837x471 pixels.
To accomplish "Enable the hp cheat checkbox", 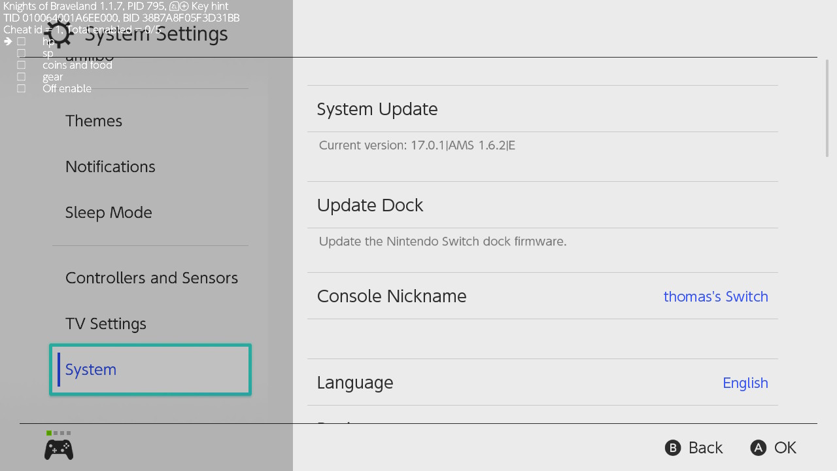I will 22,41.
